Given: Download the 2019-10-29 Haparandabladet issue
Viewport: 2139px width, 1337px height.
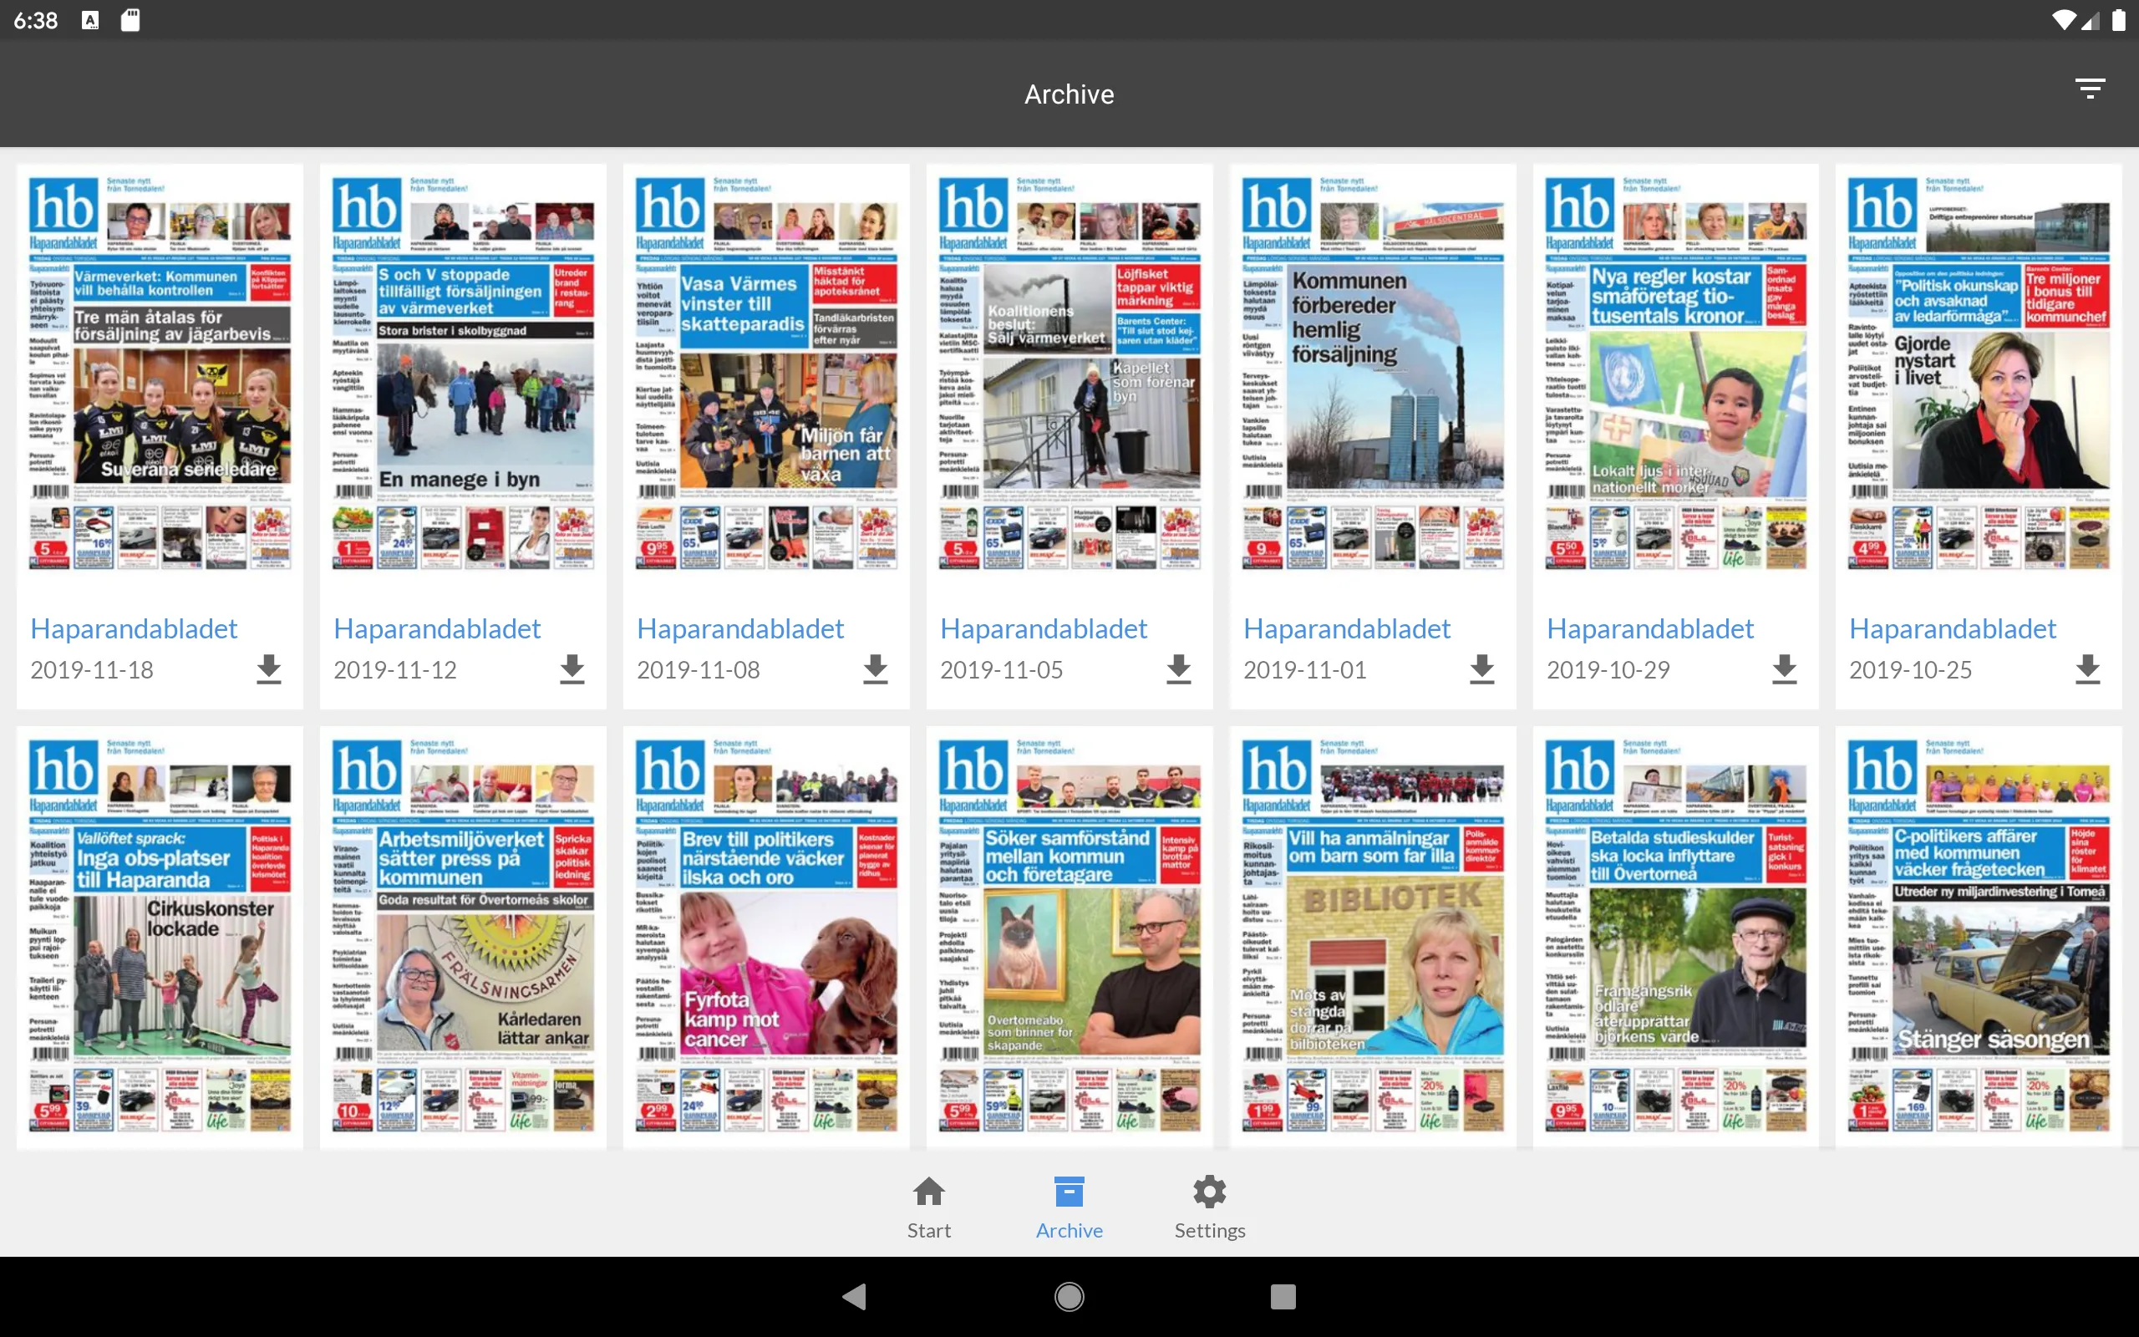Looking at the screenshot, I should click(x=1785, y=669).
